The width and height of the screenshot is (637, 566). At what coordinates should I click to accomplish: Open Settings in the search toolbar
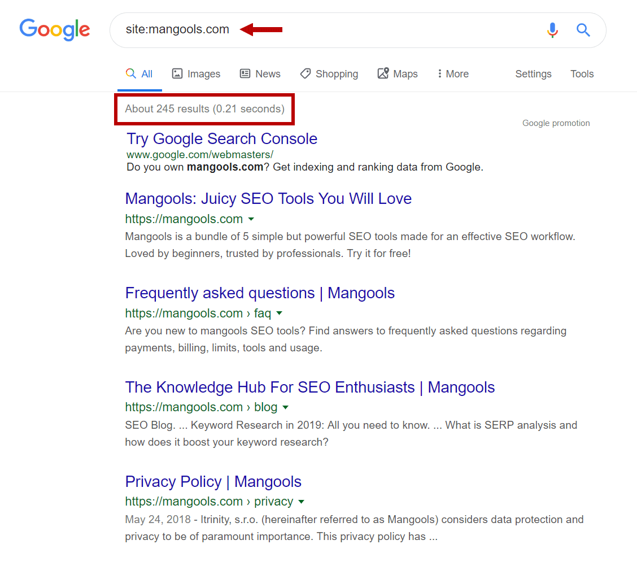533,74
